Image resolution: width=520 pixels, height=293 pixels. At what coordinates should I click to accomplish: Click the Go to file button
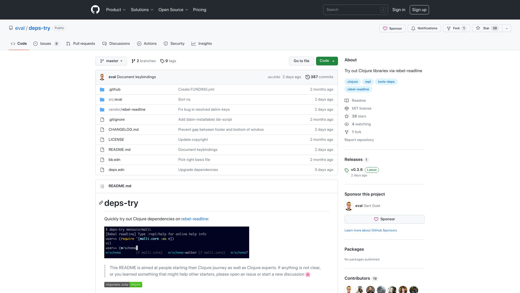pyautogui.click(x=301, y=61)
